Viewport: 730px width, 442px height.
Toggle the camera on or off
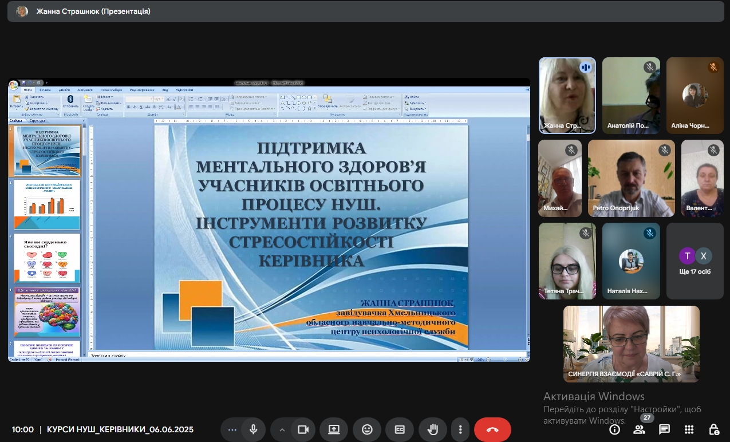[x=303, y=429]
